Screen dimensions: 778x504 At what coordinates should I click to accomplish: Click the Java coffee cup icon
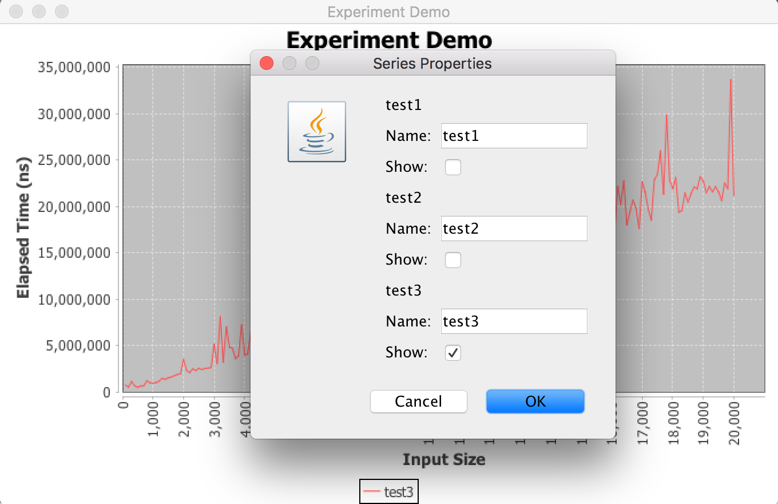coord(316,132)
